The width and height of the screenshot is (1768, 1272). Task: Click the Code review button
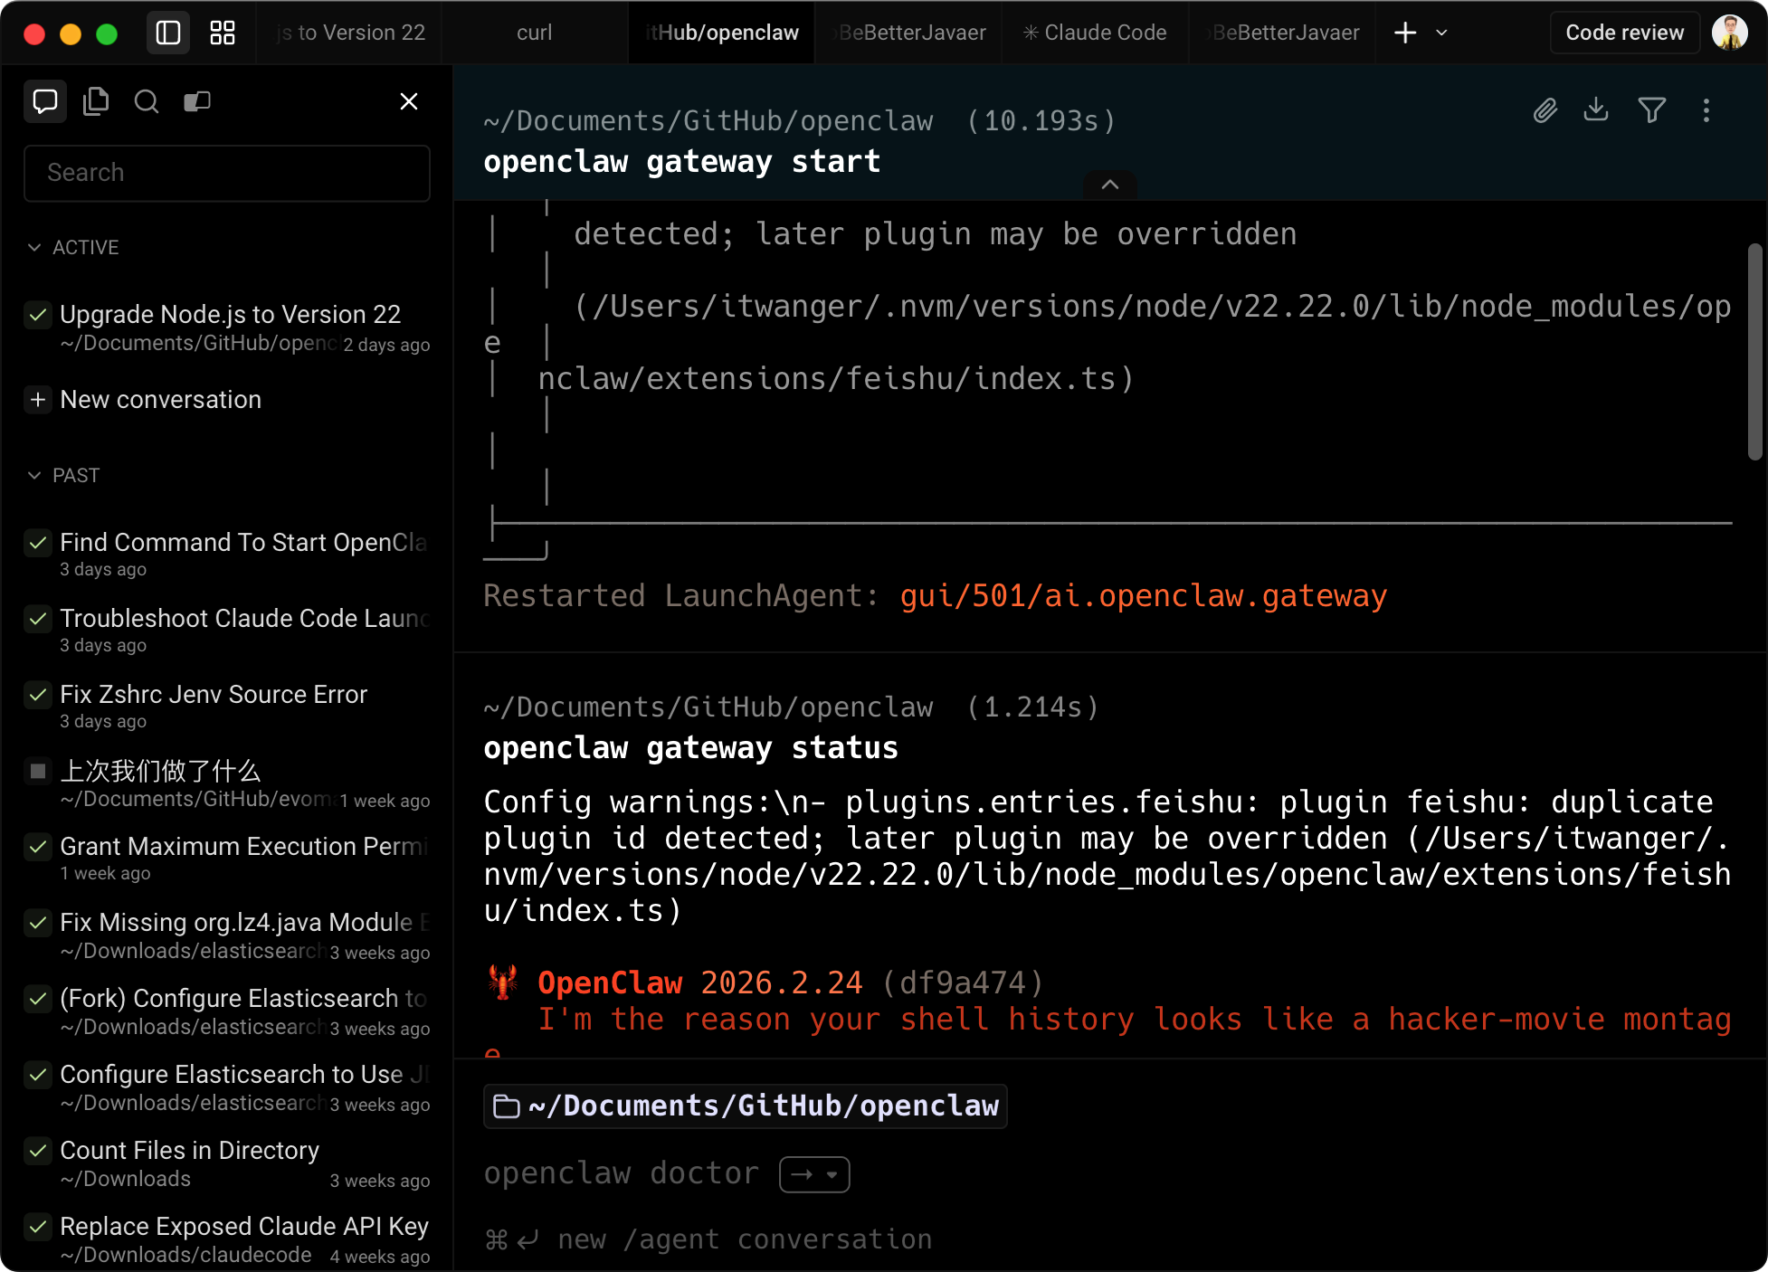click(x=1624, y=33)
